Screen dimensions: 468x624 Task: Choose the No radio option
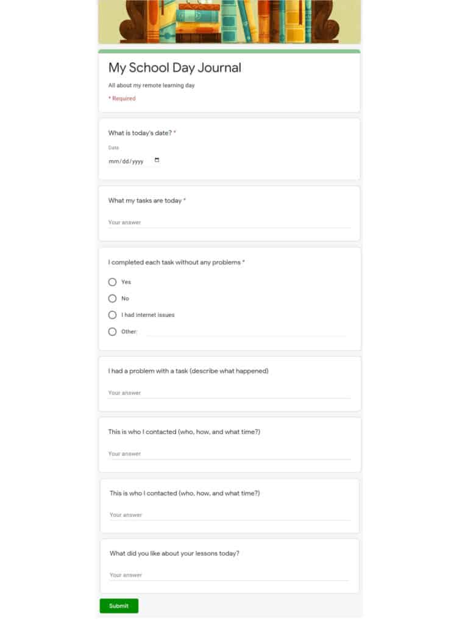pos(112,299)
